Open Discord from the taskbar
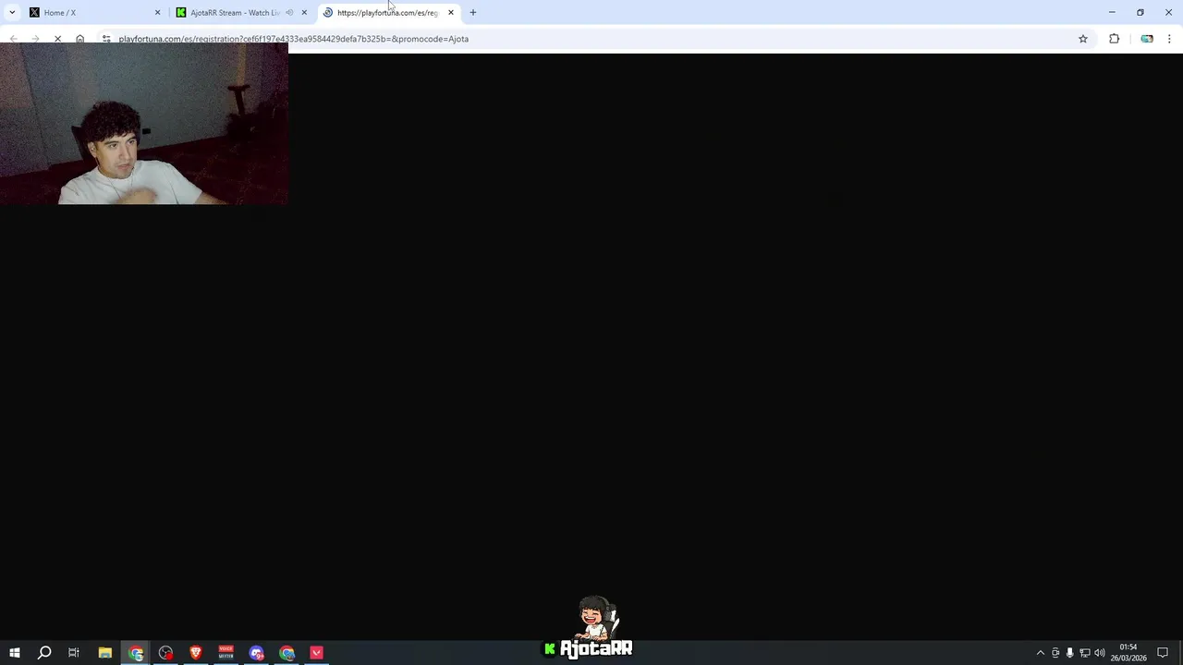The height and width of the screenshot is (665, 1183). (x=257, y=653)
